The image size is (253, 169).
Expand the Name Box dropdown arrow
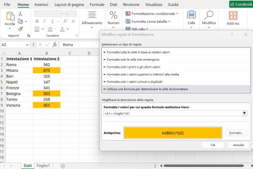pos(27,45)
